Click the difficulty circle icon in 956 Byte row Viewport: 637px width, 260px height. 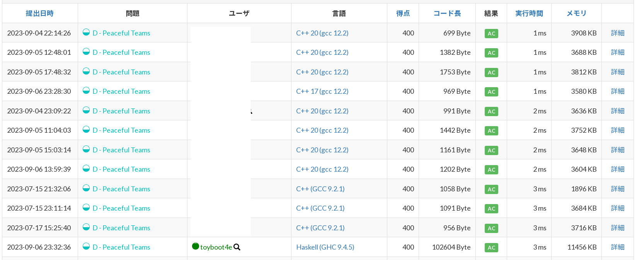[86, 227]
